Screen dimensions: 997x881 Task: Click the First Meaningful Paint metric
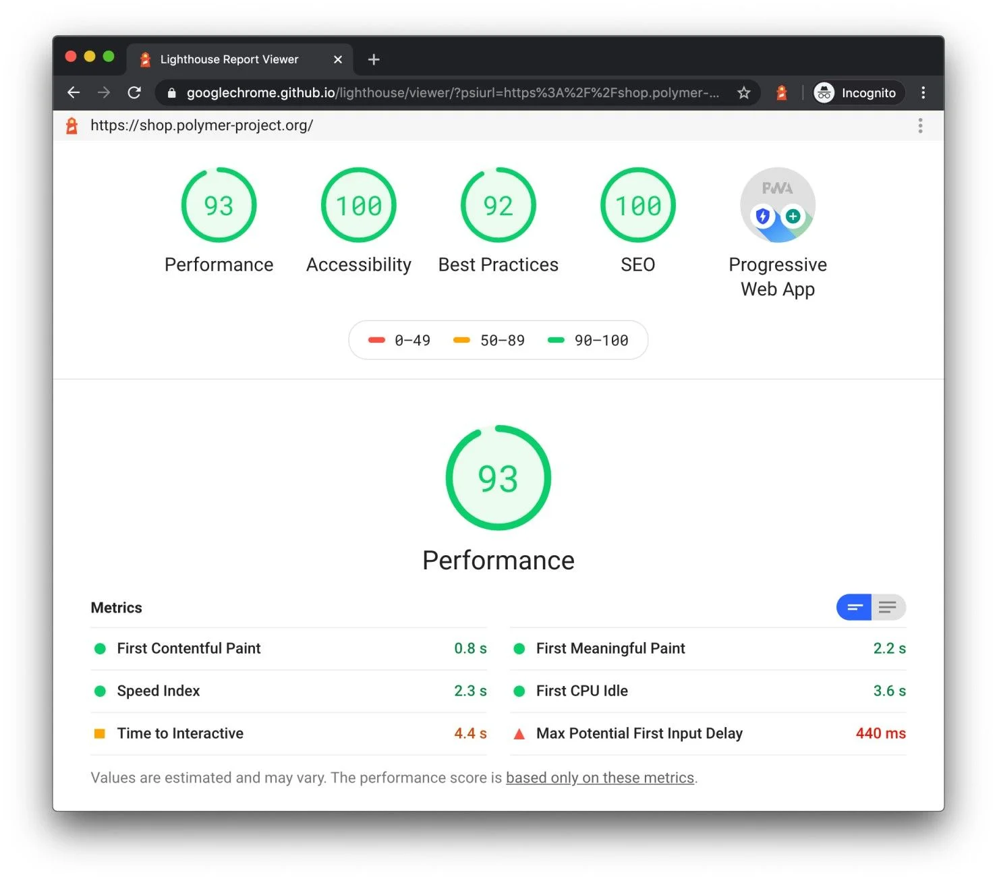708,648
